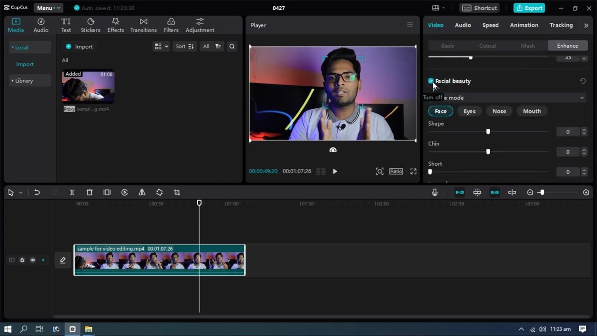
Task: Undo the last action in timeline toolbar
Action: [x=37, y=192]
